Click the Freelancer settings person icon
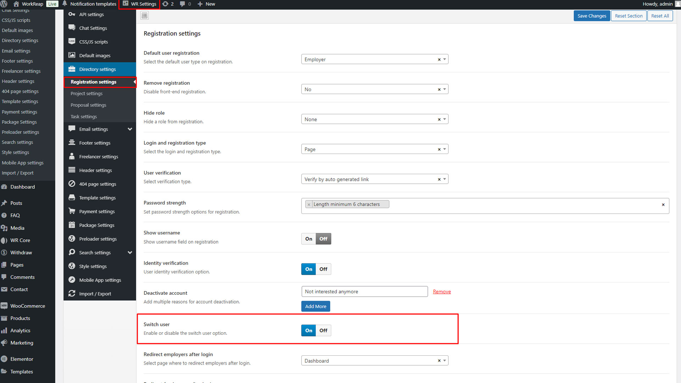This screenshot has width=681, height=383. point(72,156)
